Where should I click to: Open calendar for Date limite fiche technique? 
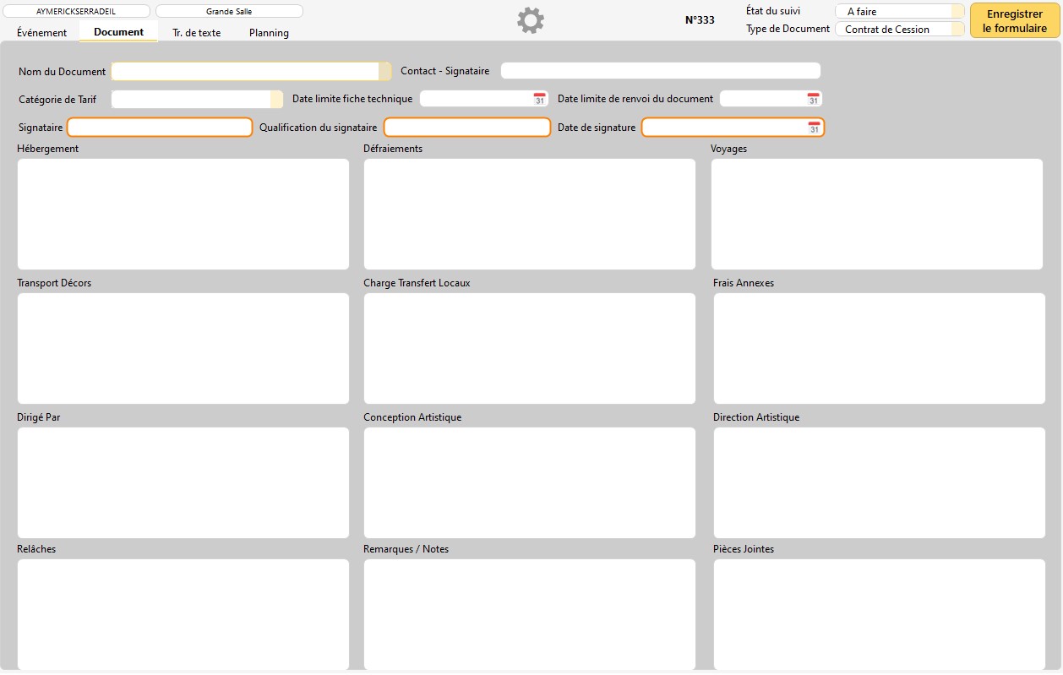539,99
